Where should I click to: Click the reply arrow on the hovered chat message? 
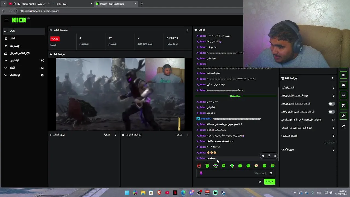coord(263,156)
